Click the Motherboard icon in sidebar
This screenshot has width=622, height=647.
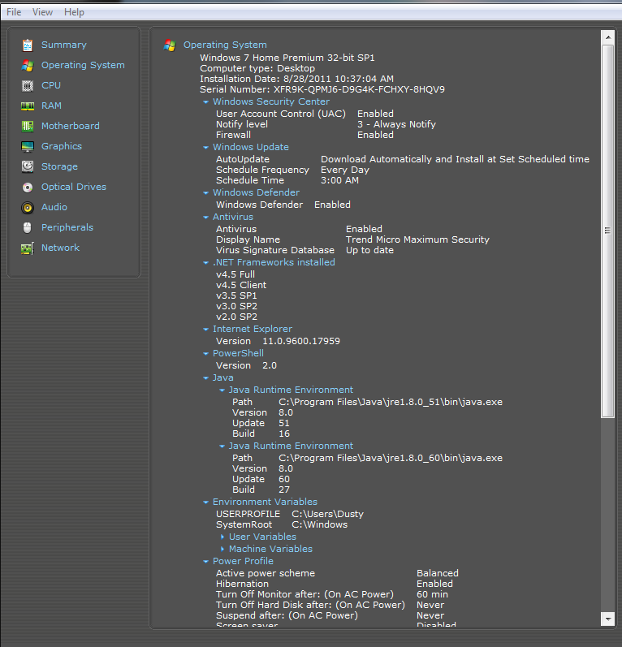28,127
